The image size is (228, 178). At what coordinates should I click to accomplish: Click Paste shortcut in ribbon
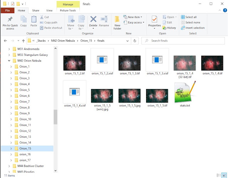[51, 28]
